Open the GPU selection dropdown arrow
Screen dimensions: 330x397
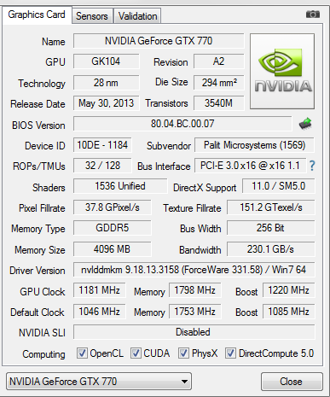184,382
